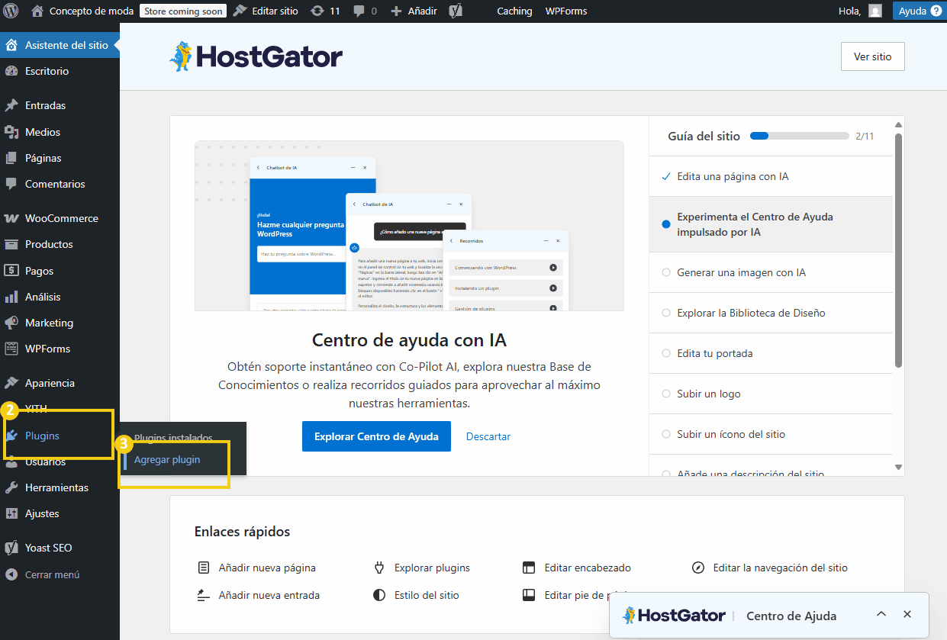
Task: Select Plugins instalados from submenu
Action: 173,438
